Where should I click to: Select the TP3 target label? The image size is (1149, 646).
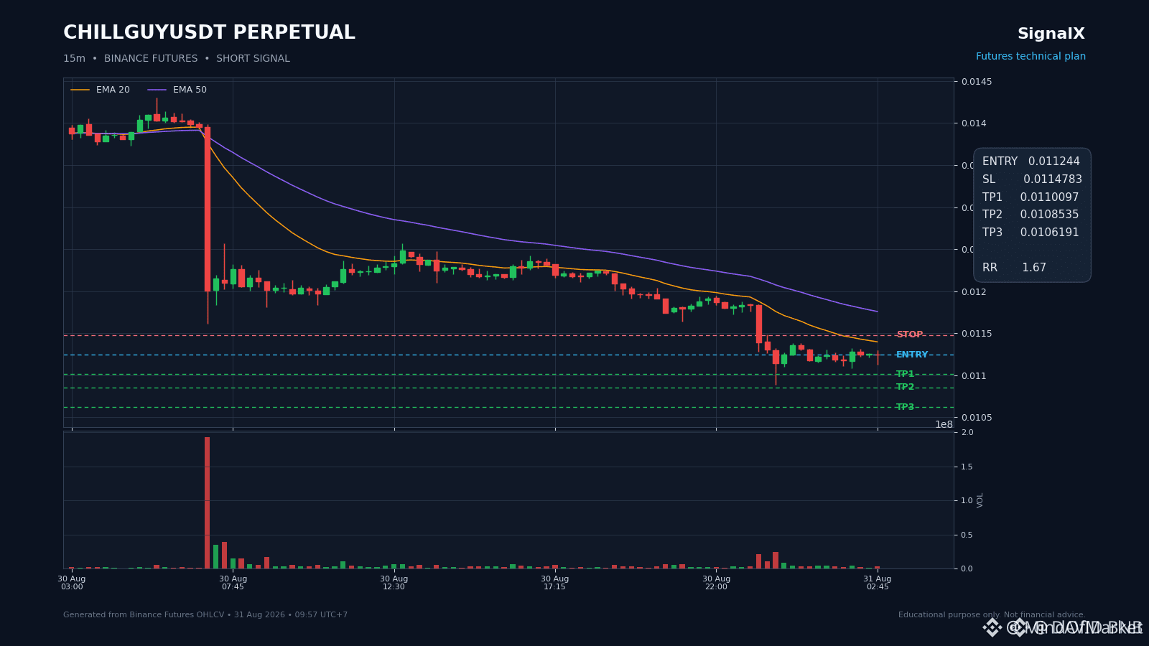[x=905, y=407]
